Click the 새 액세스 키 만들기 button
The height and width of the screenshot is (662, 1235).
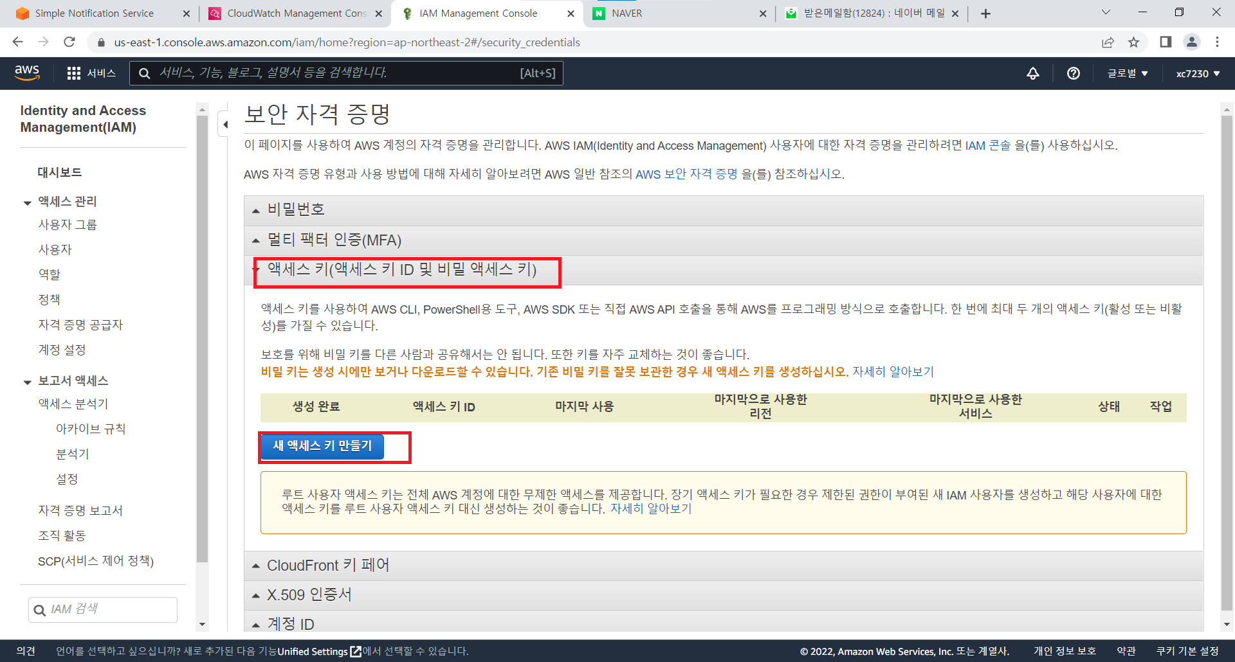[322, 446]
